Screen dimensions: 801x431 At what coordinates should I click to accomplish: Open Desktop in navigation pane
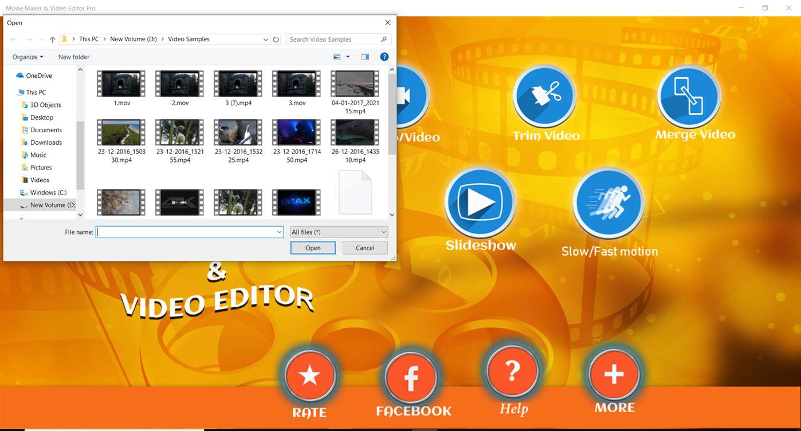pos(42,117)
